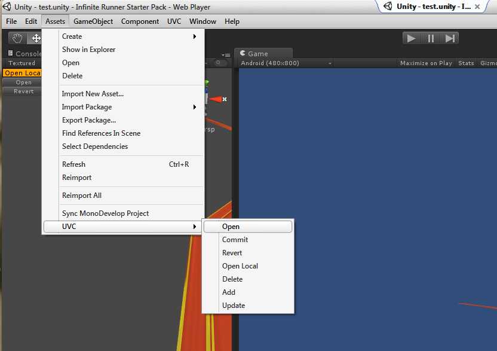Switch to the Game tab

(x=263, y=54)
